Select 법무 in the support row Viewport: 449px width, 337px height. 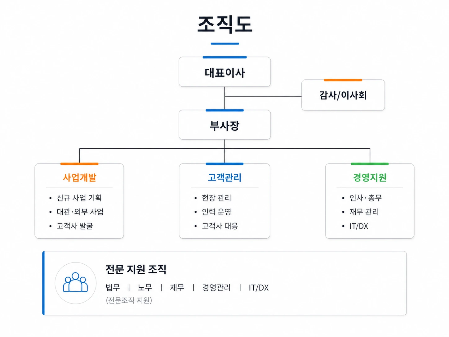(x=113, y=288)
